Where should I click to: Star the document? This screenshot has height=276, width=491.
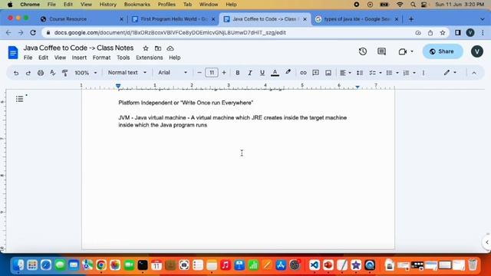pos(146,48)
